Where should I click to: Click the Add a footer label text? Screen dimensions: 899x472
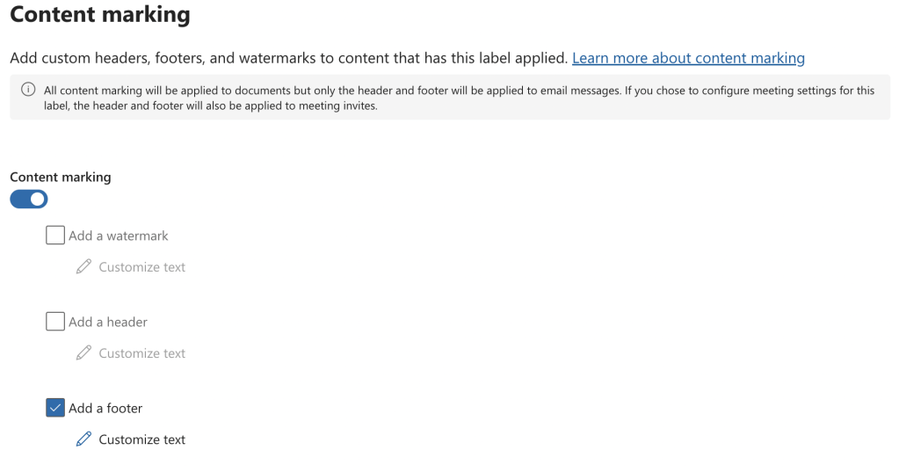tap(105, 408)
